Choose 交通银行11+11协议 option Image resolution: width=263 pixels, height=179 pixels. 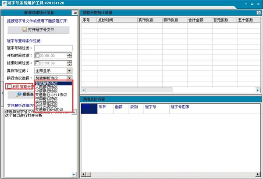pyautogui.click(x=51, y=95)
